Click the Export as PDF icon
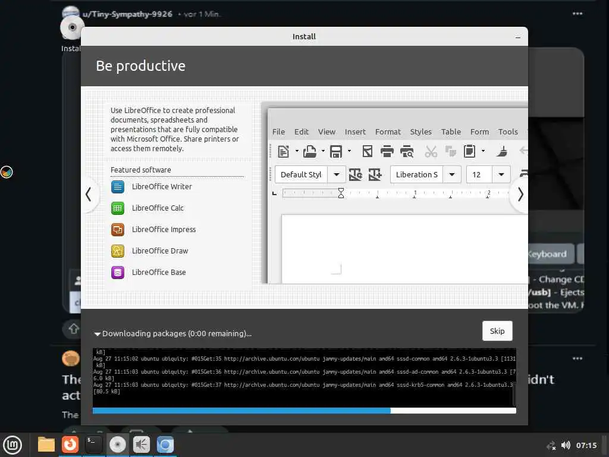 (368, 151)
